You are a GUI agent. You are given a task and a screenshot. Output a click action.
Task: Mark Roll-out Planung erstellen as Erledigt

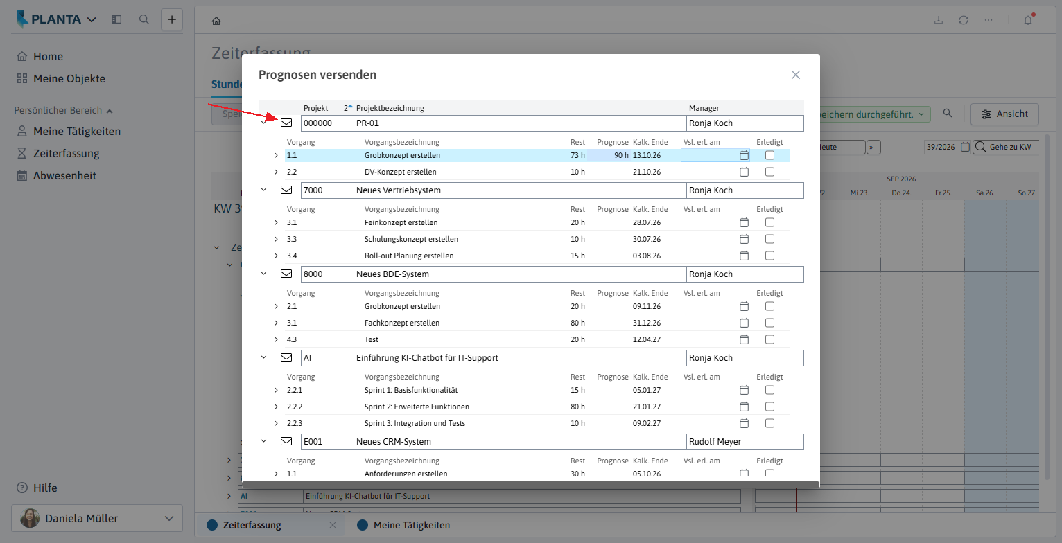point(769,256)
